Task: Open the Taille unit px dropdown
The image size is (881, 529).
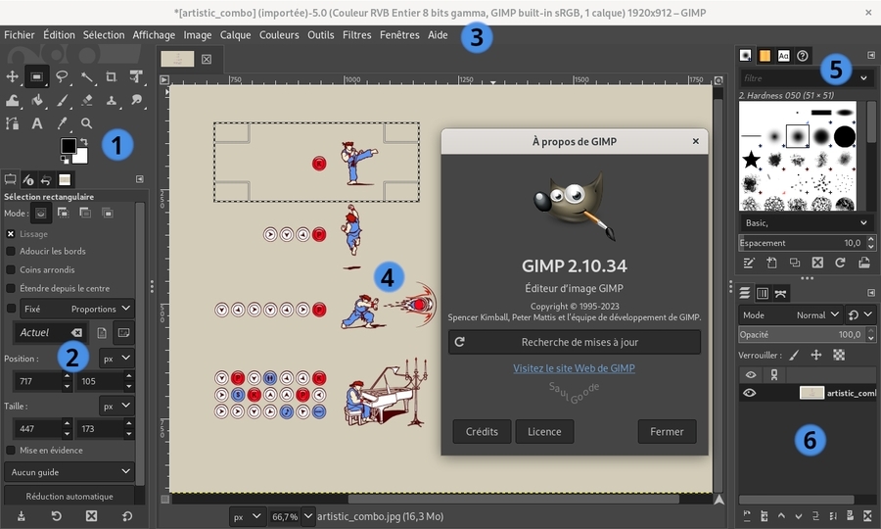Action: (x=116, y=406)
